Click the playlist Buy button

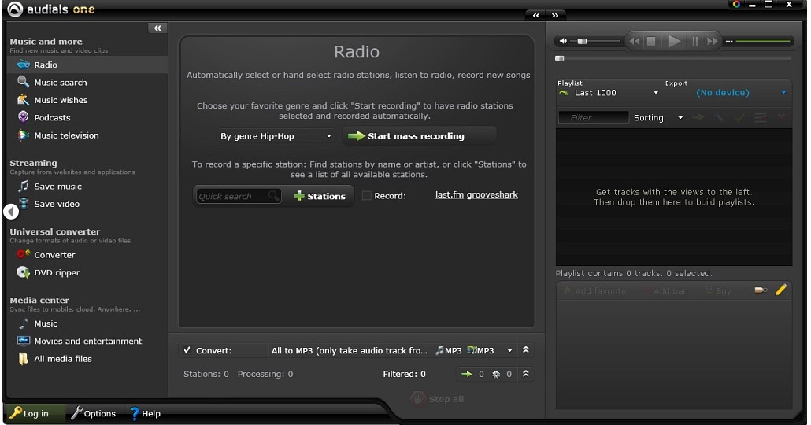pyautogui.click(x=718, y=290)
